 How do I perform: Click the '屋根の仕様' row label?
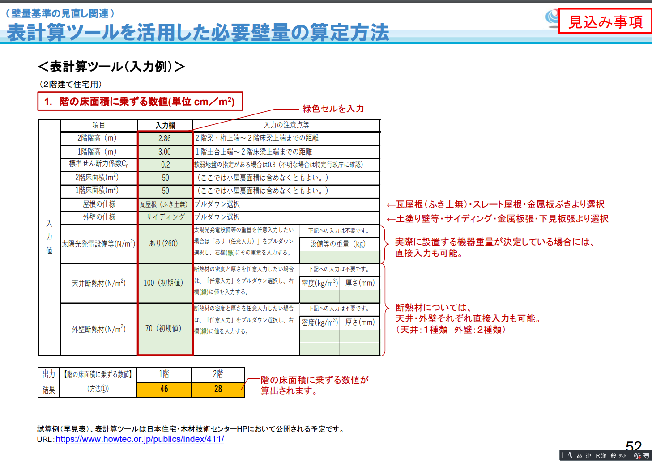point(99,204)
